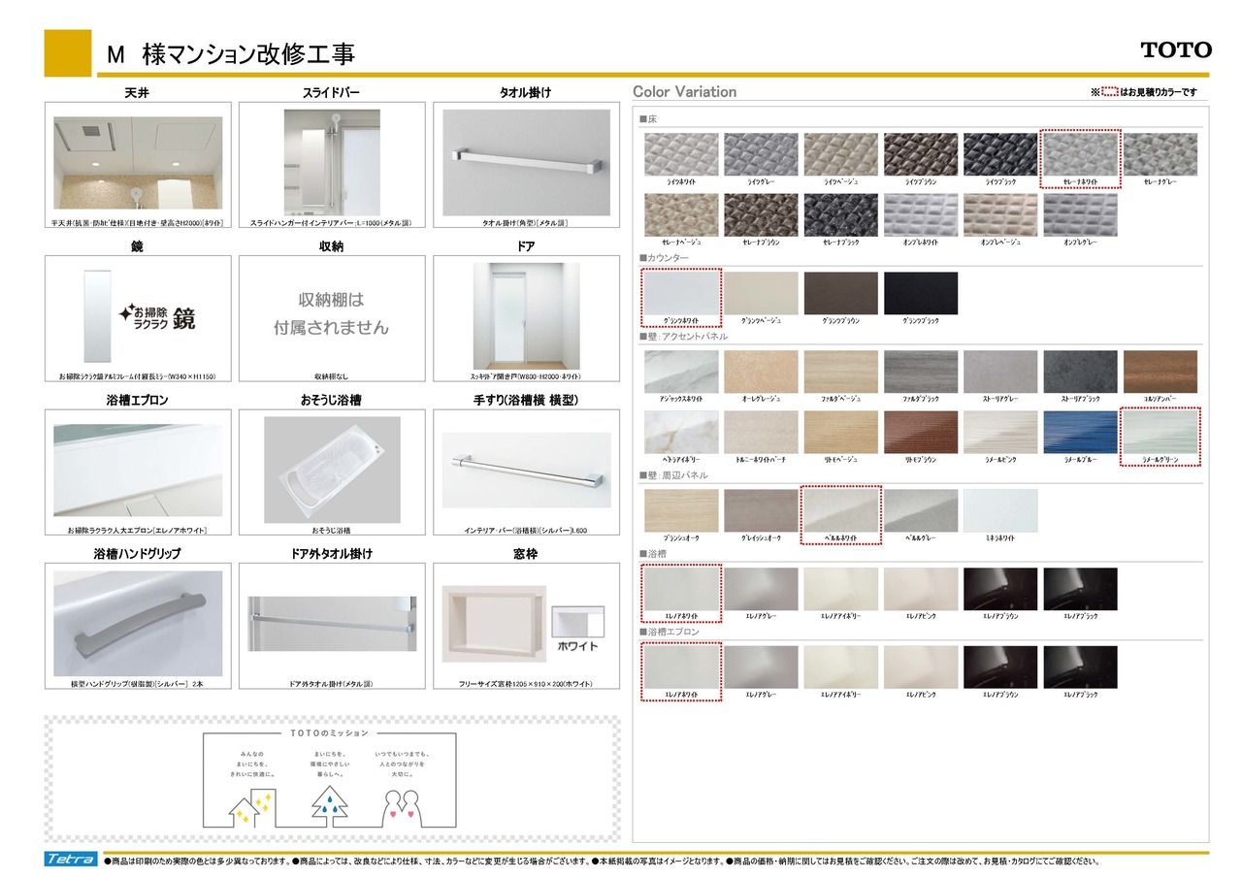Choose the グランツブラウン counter swatch
This screenshot has width=1242, height=878.
pyautogui.click(x=841, y=293)
